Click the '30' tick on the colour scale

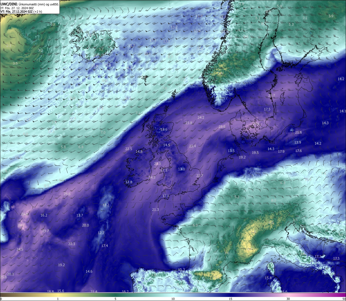click(288, 299)
